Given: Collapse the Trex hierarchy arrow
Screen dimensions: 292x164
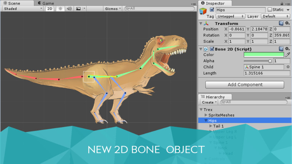Looking at the screenshot, I should click(x=201, y=109).
